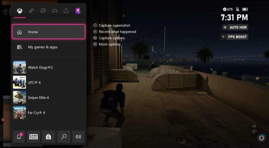Open UFC 4 from recent games
269x148 pixels.
pos(49,82)
